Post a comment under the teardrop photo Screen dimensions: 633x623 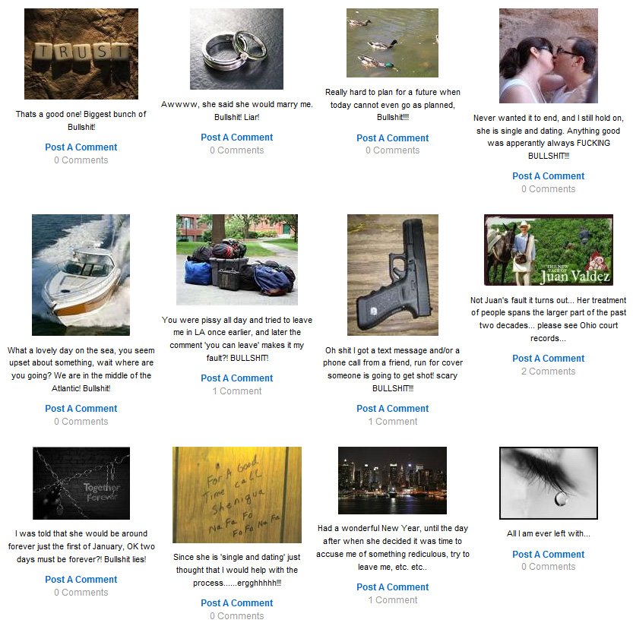548,555
